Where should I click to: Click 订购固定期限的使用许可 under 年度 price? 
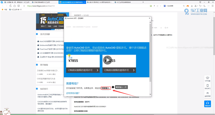pyautogui.click(x=83, y=70)
